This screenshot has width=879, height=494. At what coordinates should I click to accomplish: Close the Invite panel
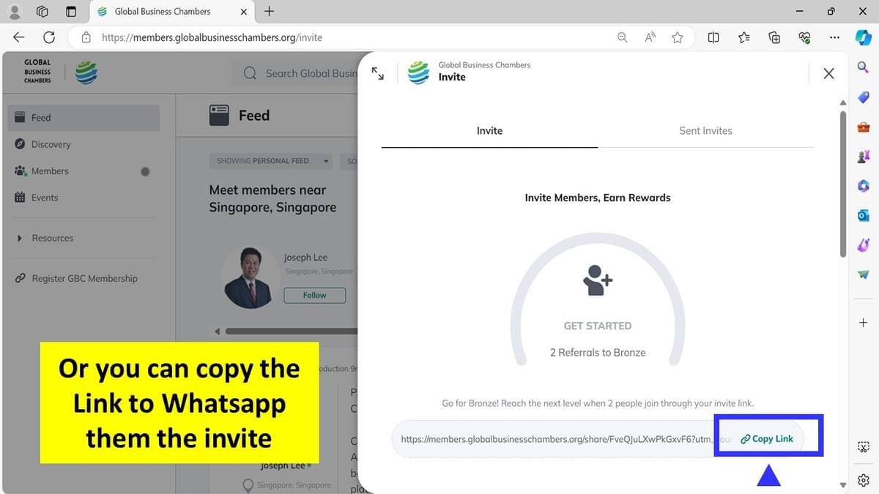pyautogui.click(x=828, y=73)
